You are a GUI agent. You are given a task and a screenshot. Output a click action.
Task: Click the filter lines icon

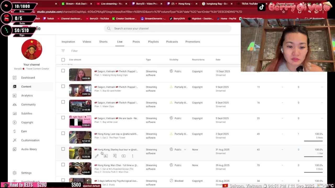pyautogui.click(x=63, y=51)
